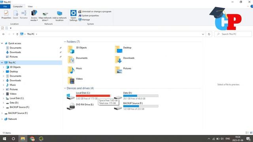Switch to the View ribbon tab
The image size is (253, 142).
point(30,6)
